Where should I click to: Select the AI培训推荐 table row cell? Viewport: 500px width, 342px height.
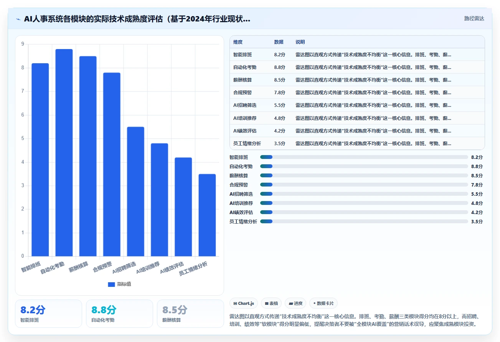(x=245, y=118)
